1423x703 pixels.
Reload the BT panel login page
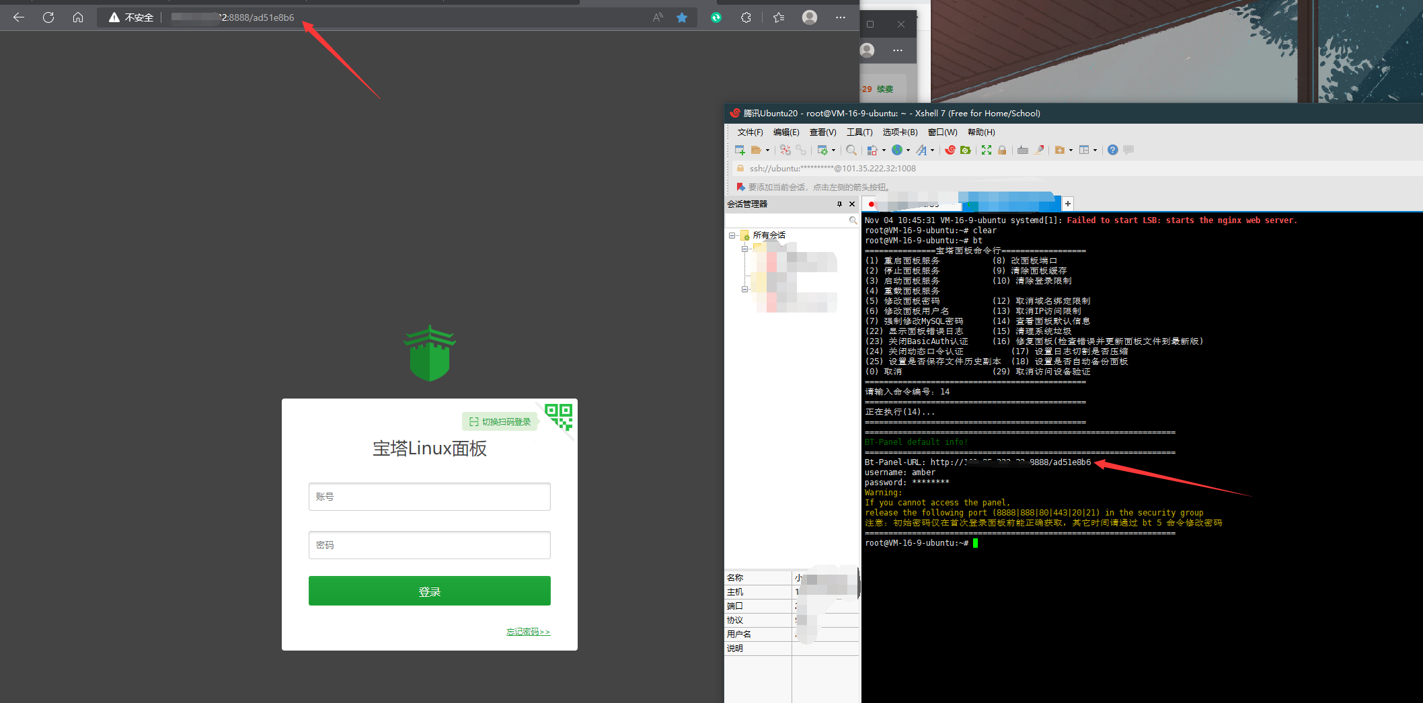point(48,17)
